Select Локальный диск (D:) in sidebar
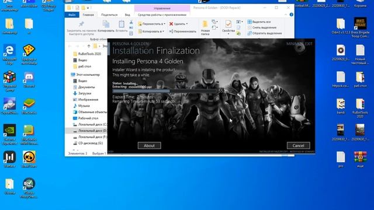The width and height of the screenshot is (374, 210). click(x=89, y=131)
